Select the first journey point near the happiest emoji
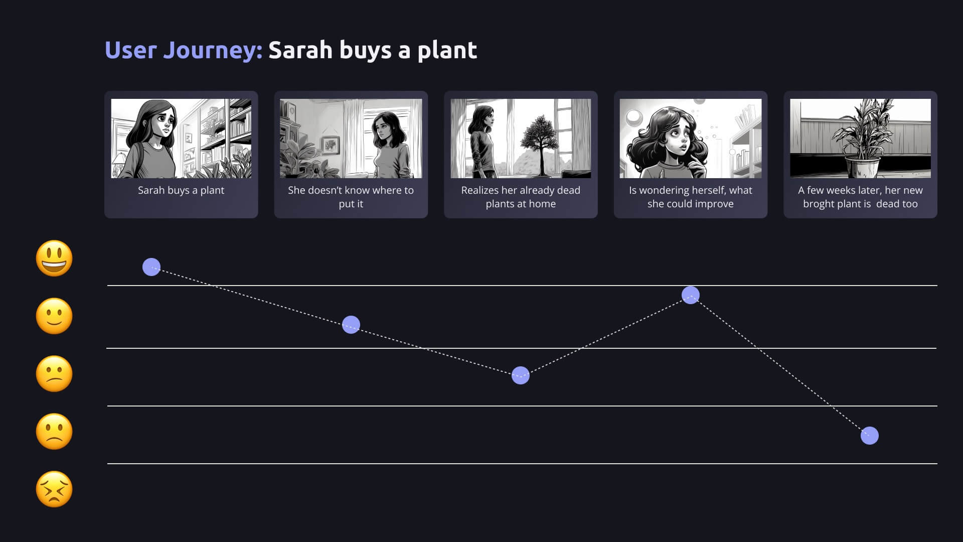 coord(151,267)
